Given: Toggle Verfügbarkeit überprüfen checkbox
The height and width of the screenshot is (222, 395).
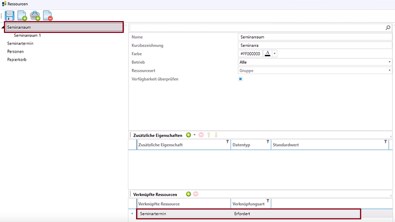Looking at the screenshot, I should (x=241, y=79).
